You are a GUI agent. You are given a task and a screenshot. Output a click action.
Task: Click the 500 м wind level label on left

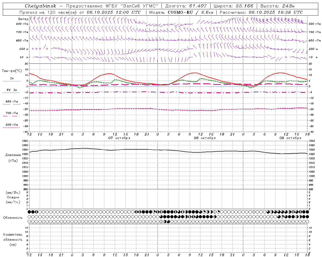[24, 49]
